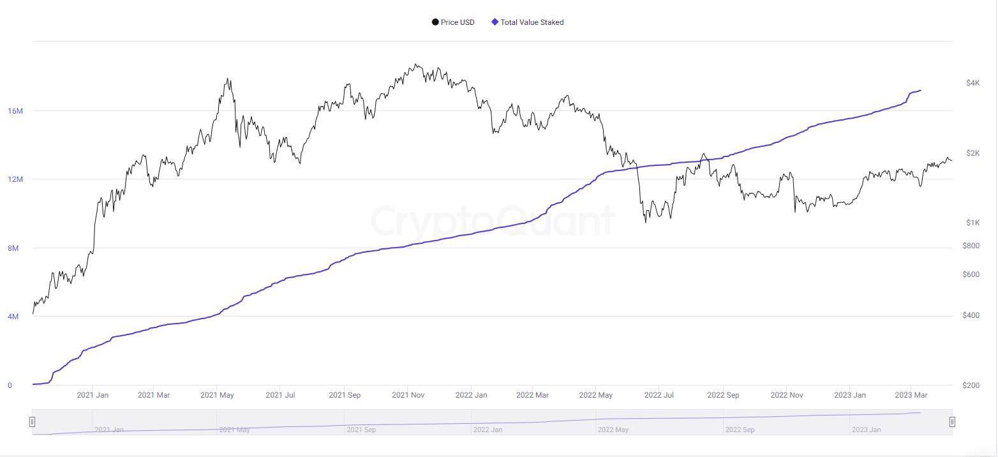The height and width of the screenshot is (457, 998).
Task: Click the 2023 Mar x-axis label
Action: tap(911, 395)
